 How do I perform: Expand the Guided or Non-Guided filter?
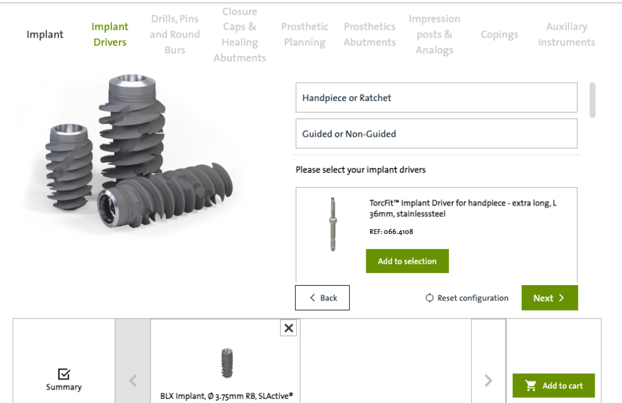pyautogui.click(x=436, y=134)
